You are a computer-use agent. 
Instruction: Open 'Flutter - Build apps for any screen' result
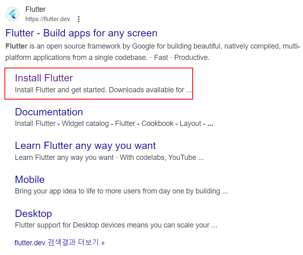82,33
